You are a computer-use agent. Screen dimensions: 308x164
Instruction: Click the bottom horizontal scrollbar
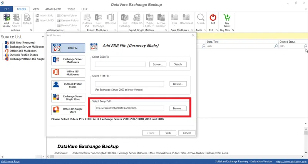[175, 157]
